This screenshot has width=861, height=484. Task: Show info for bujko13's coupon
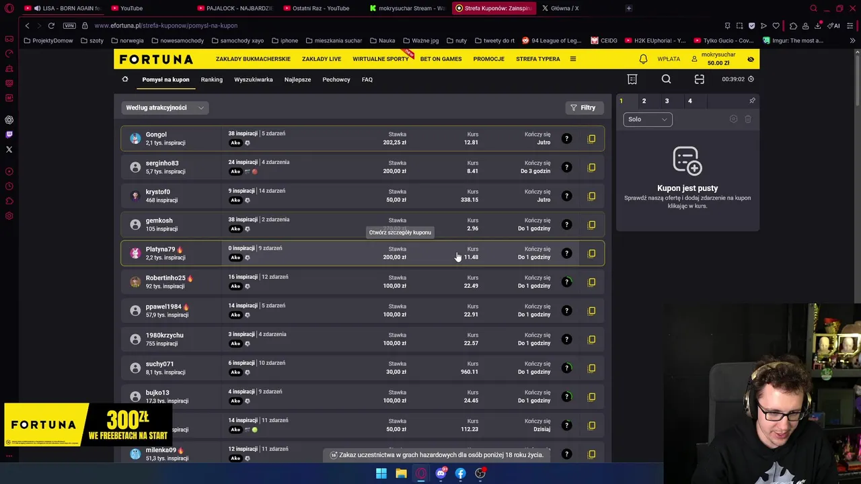pyautogui.click(x=566, y=397)
